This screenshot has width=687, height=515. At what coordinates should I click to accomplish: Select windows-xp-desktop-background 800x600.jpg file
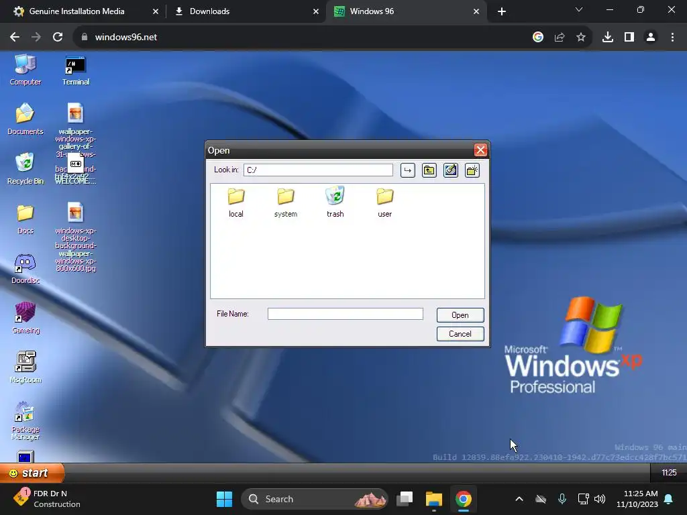[x=75, y=237]
